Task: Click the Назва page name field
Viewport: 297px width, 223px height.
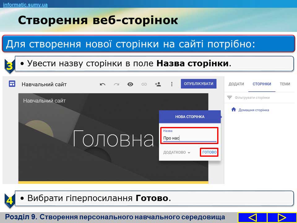Action: pos(189,138)
